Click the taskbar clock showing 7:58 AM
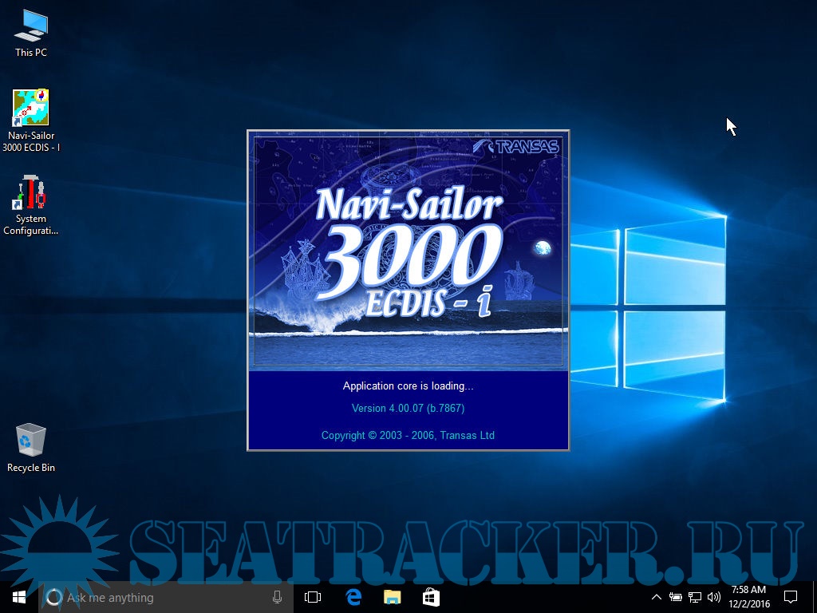Image resolution: width=817 pixels, height=613 pixels. pos(748,597)
